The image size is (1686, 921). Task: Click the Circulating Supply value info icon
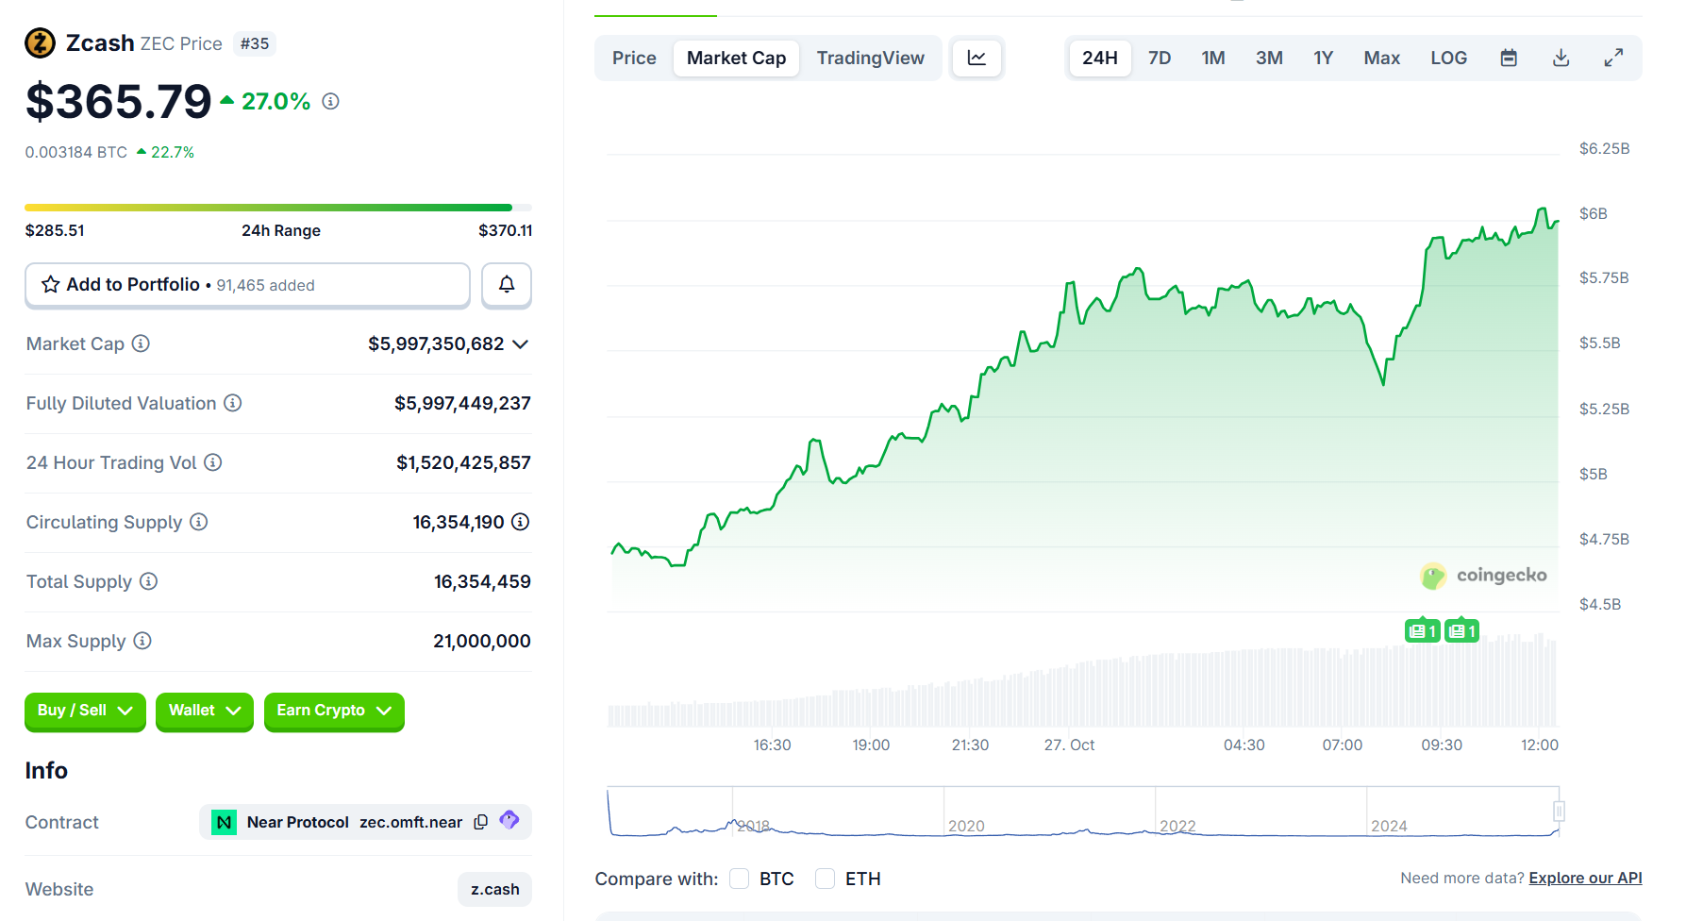point(520,522)
